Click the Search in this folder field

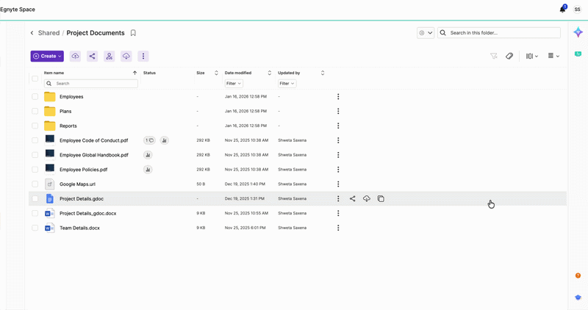(x=499, y=33)
